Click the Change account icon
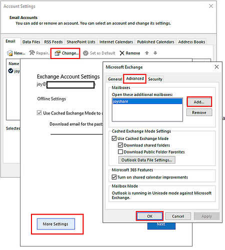The height and width of the screenshot is (250, 225). click(x=57, y=53)
